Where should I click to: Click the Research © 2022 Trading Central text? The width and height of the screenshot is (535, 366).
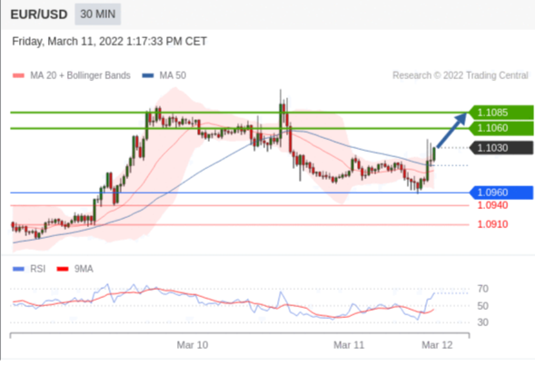point(460,75)
